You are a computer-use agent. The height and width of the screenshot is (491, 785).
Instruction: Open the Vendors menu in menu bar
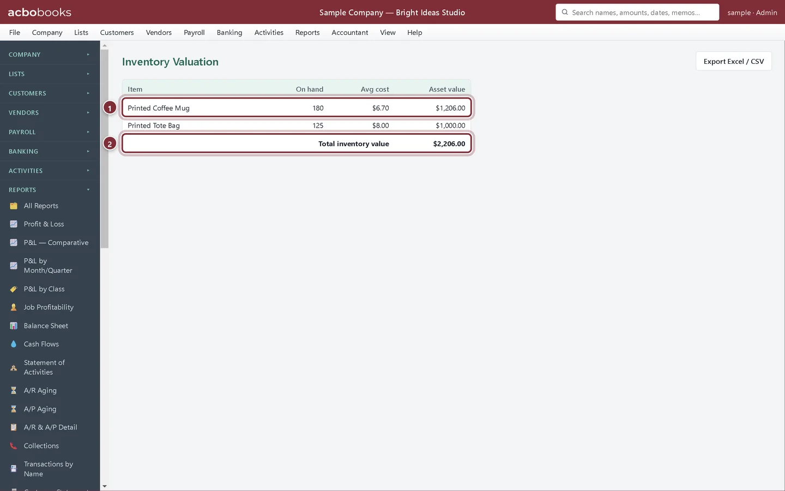(x=159, y=33)
